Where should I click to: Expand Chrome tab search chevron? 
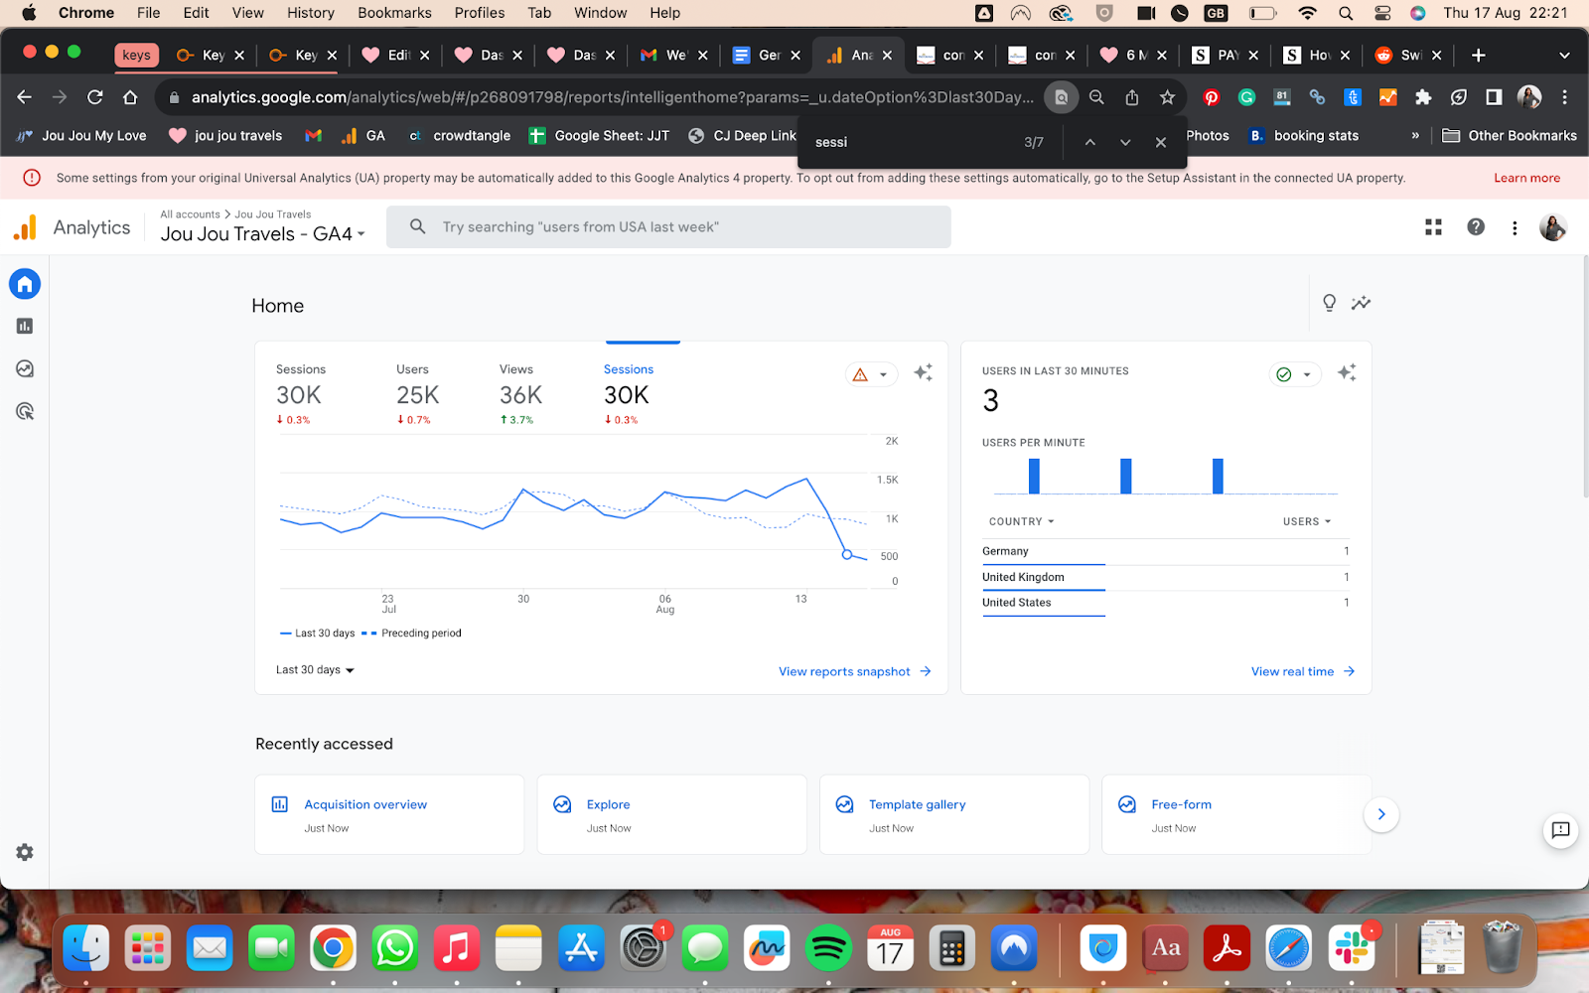tap(1564, 56)
